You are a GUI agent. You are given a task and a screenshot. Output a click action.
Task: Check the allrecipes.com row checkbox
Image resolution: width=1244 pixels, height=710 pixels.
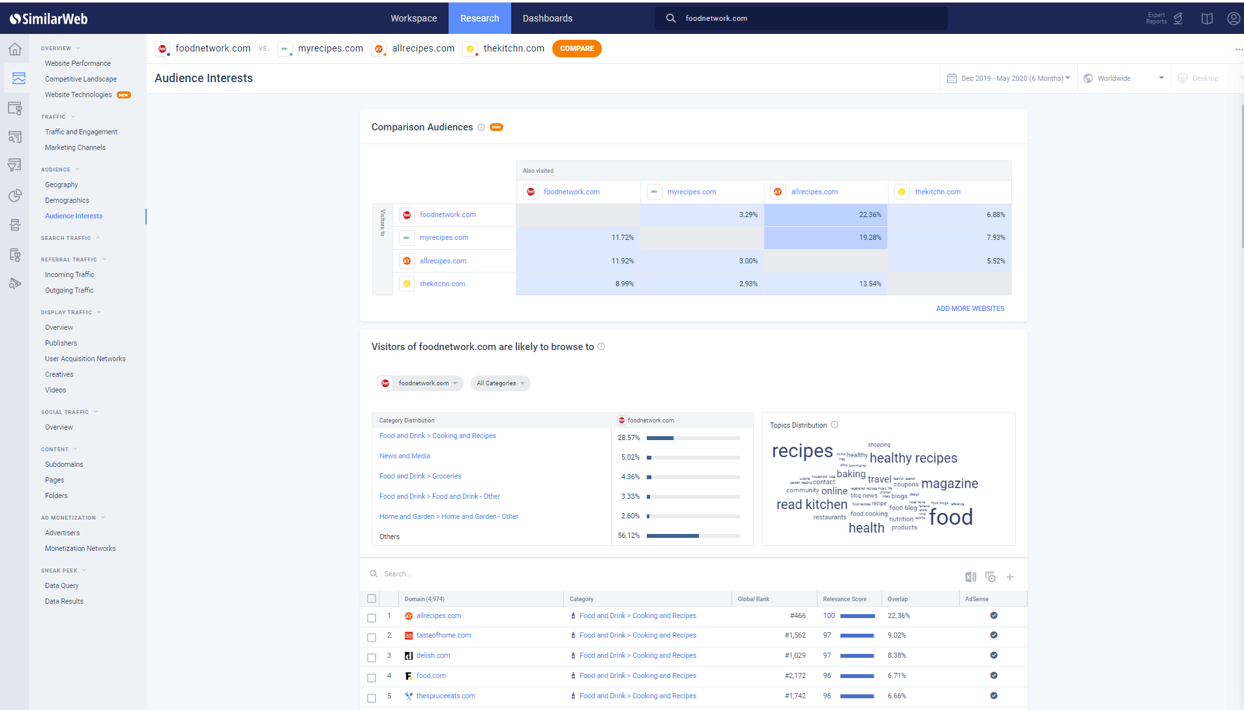point(372,617)
